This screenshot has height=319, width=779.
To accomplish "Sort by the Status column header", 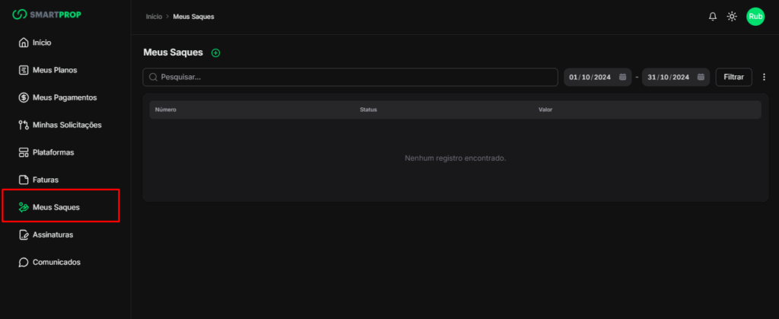I will (x=368, y=110).
